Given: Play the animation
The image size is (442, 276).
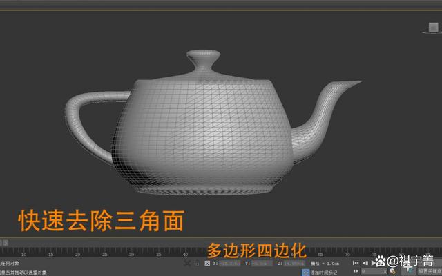Looking at the screenshot, I should tap(374, 263).
